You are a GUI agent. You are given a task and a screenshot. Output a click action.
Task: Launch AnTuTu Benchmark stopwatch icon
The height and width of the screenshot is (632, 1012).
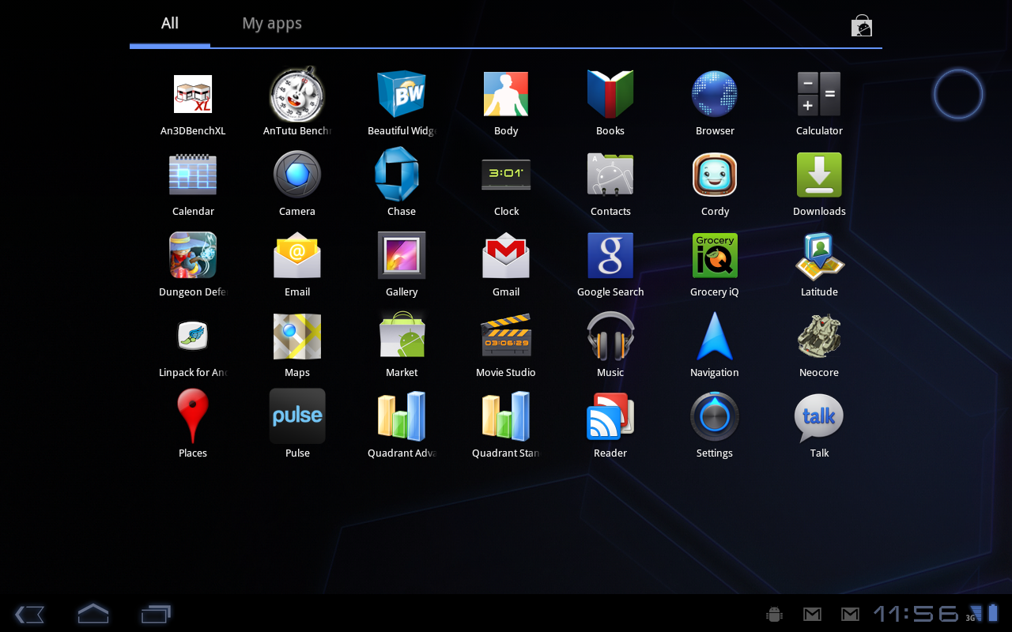(297, 95)
